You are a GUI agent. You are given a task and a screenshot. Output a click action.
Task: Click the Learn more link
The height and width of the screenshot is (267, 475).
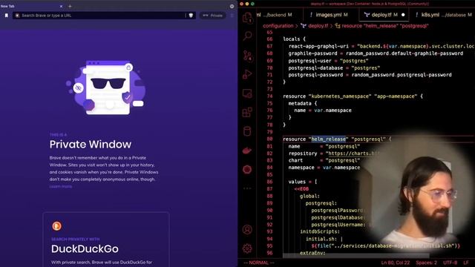61,186
